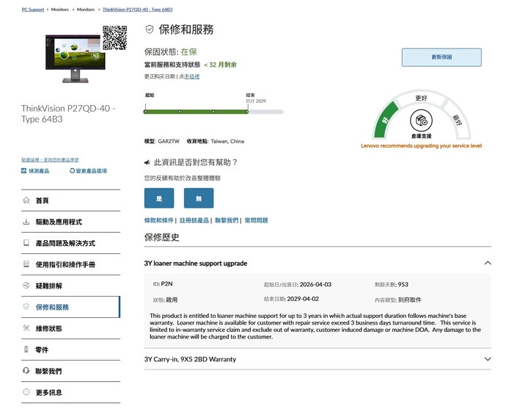Open the 聯繫我們 link below the feedback buttons
Viewport: 528px width, 409px height.
227,220
